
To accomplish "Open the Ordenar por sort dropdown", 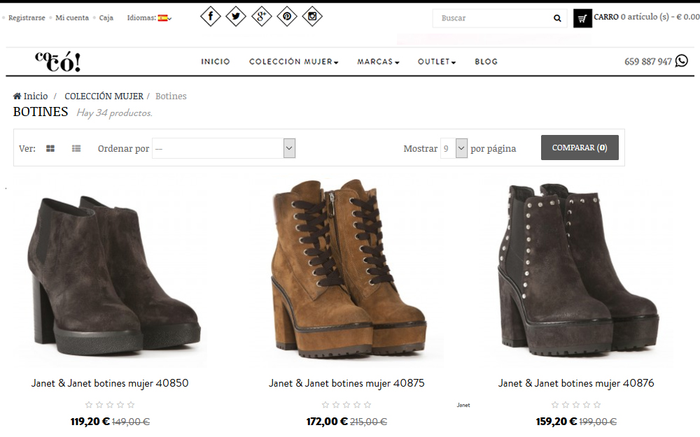I will click(224, 148).
